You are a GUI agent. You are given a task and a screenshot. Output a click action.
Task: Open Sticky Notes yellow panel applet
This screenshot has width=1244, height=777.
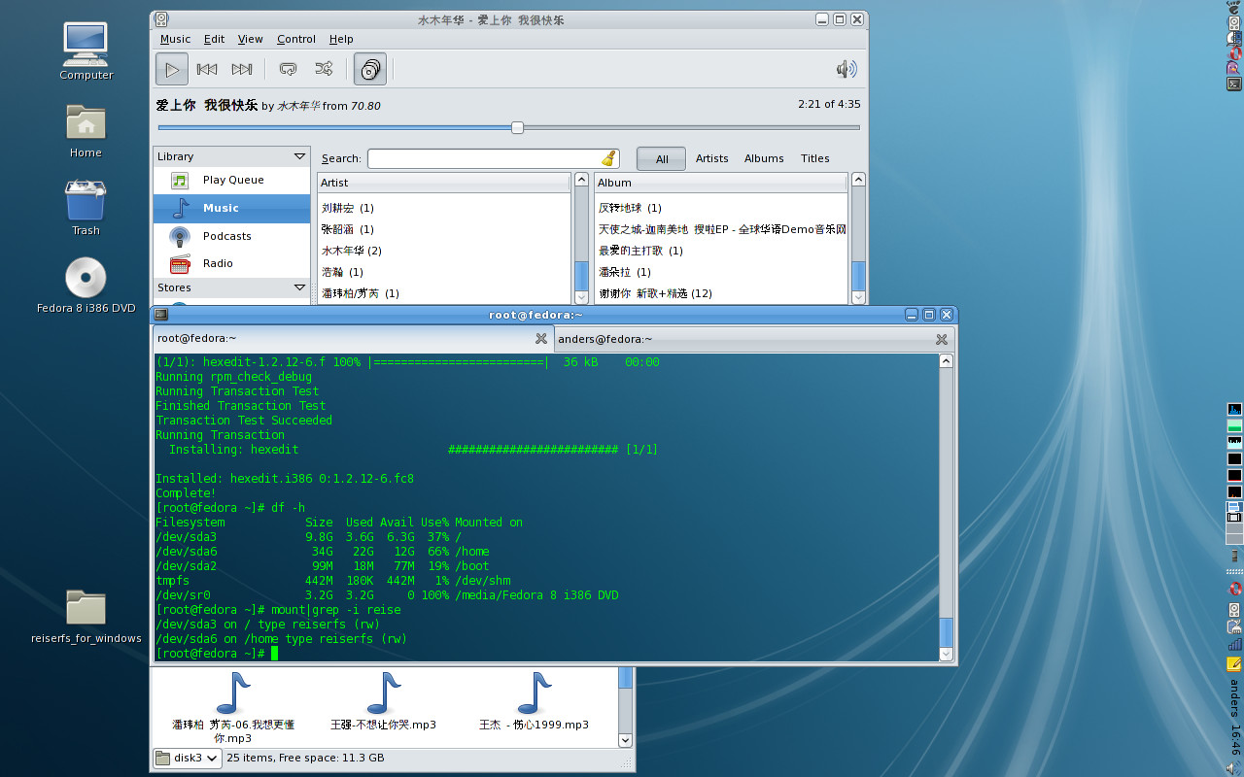[x=1235, y=664]
